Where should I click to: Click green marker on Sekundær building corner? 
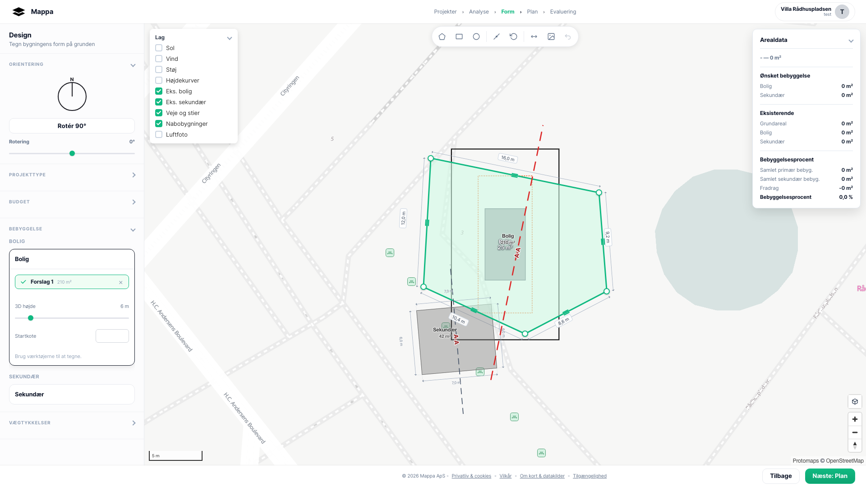480,372
